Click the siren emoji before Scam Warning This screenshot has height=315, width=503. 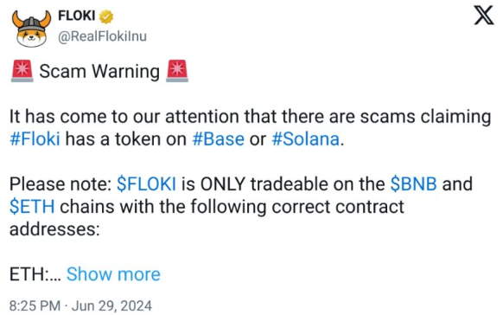[x=22, y=71]
